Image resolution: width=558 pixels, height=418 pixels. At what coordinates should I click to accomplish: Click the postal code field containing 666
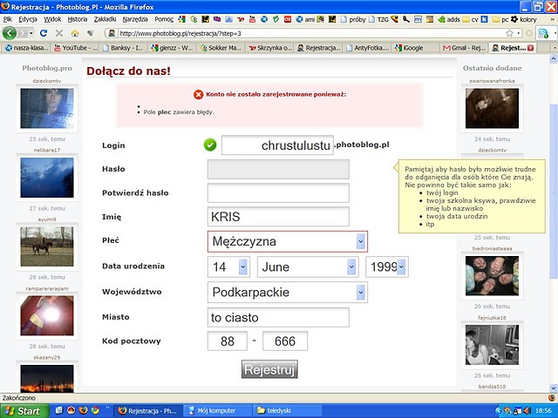[x=285, y=341]
